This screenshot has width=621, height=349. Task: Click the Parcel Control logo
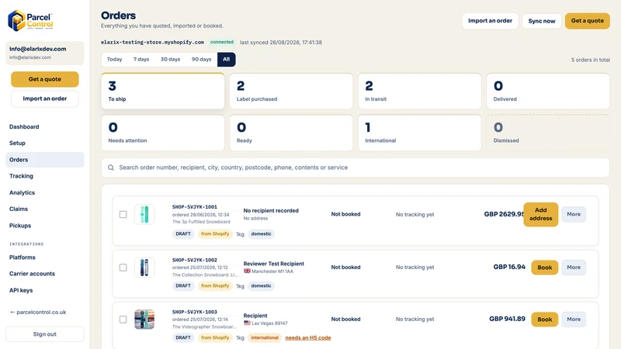(30, 20)
